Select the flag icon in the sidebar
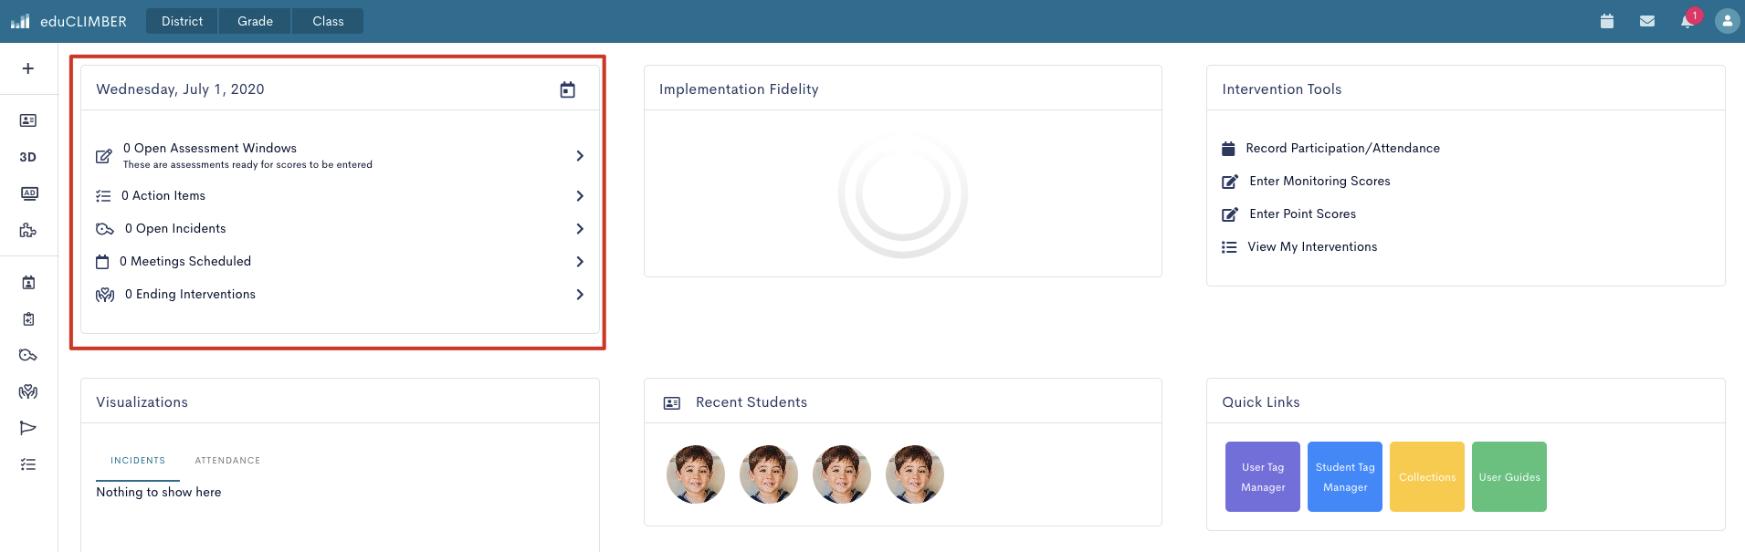This screenshot has height=552, width=1745. pos(28,428)
